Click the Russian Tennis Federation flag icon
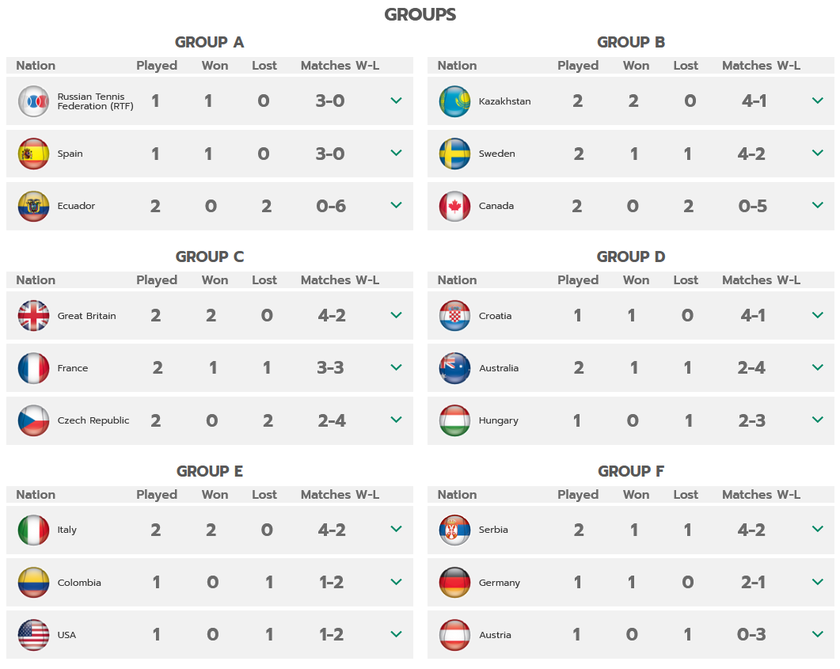This screenshot has width=840, height=669. point(34,101)
